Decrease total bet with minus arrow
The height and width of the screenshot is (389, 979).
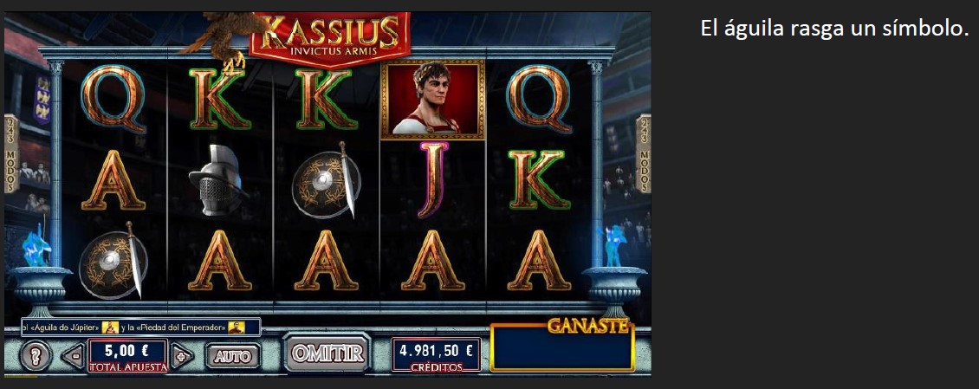pos(74,357)
